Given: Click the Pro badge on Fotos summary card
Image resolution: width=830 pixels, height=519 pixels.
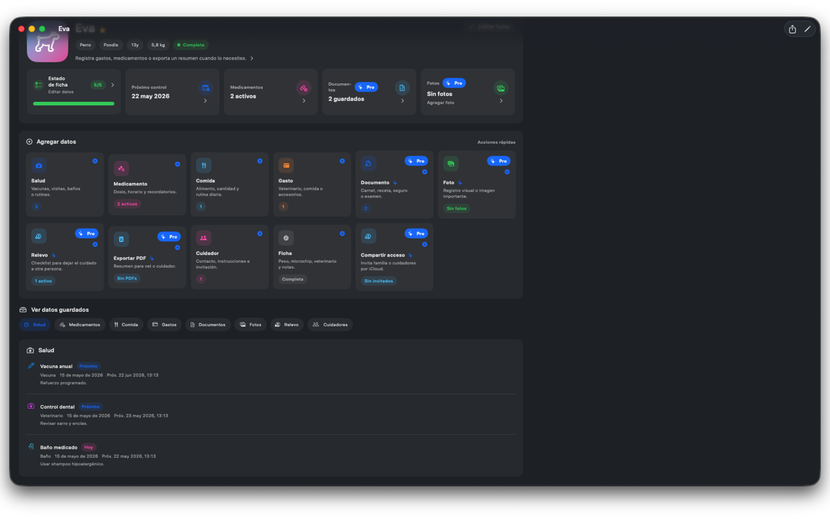Looking at the screenshot, I should 454,83.
